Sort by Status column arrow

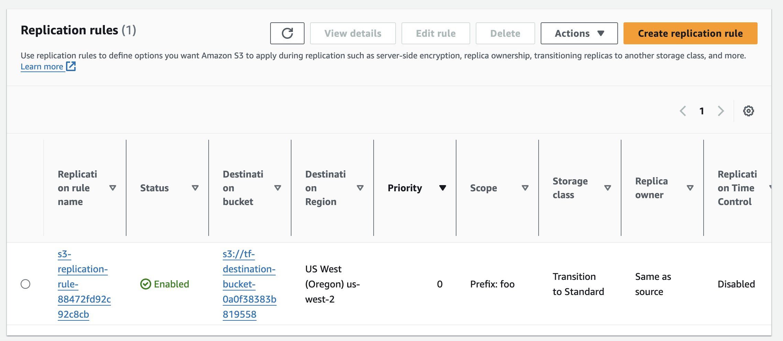pos(195,188)
